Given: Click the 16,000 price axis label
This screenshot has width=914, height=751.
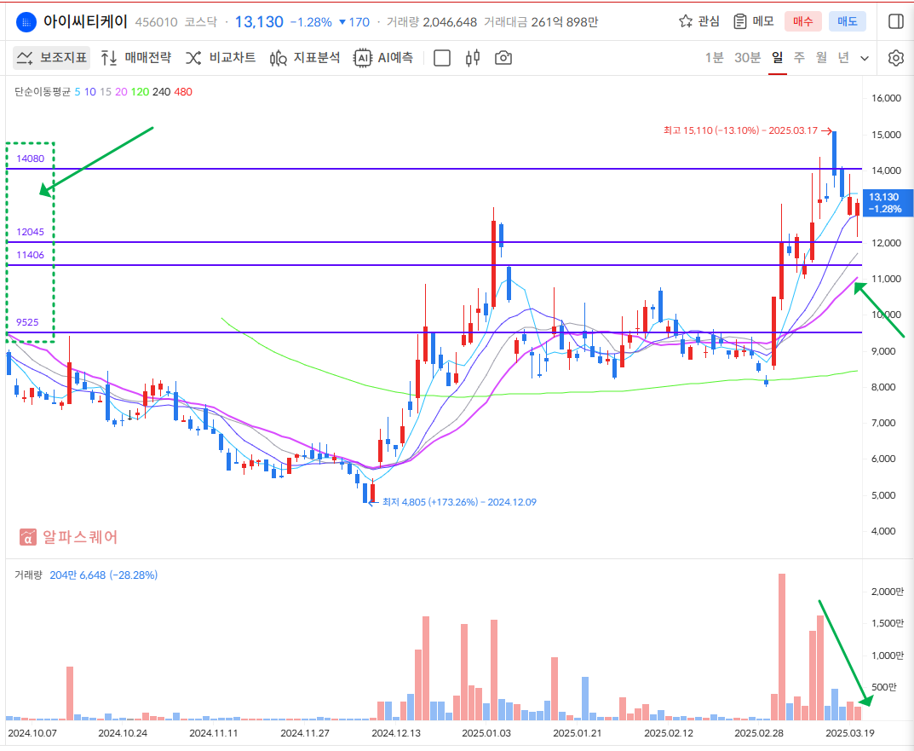Looking at the screenshot, I should click(x=886, y=99).
